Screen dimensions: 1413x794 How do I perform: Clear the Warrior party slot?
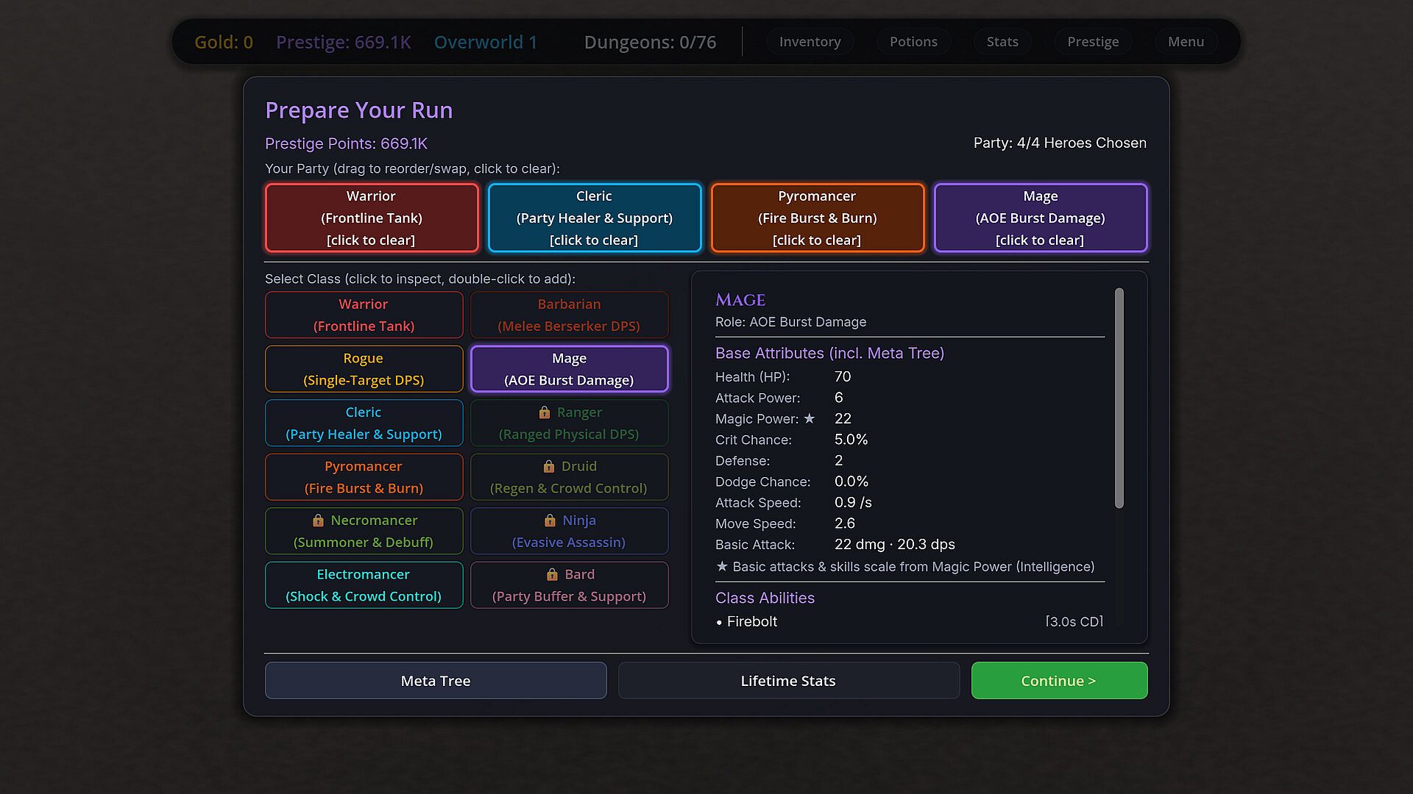(372, 218)
